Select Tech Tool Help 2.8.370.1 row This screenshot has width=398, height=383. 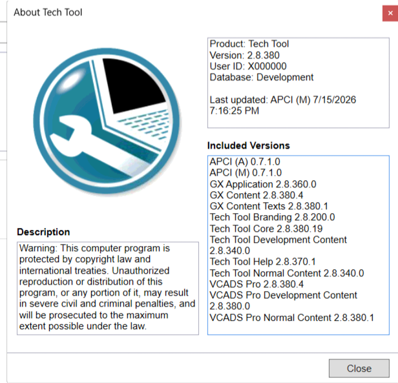[x=262, y=262]
